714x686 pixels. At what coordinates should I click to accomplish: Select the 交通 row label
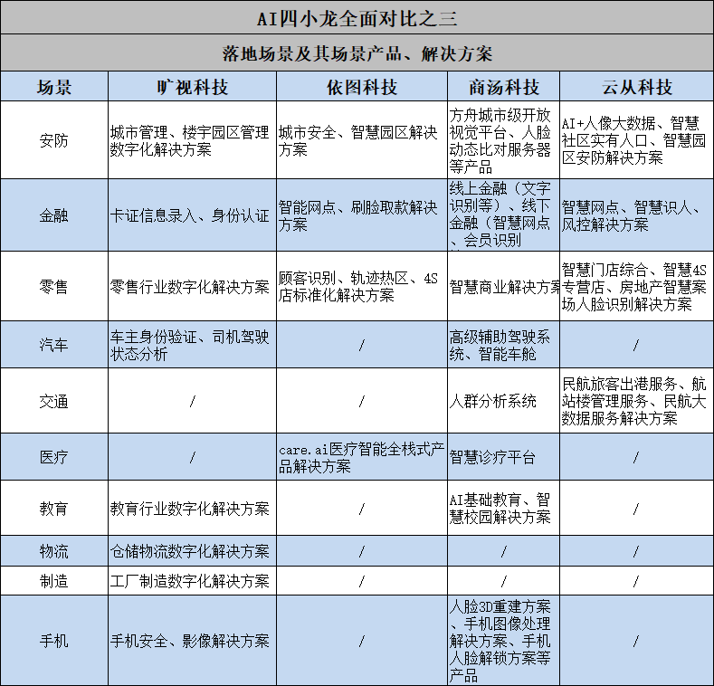pos(54,401)
